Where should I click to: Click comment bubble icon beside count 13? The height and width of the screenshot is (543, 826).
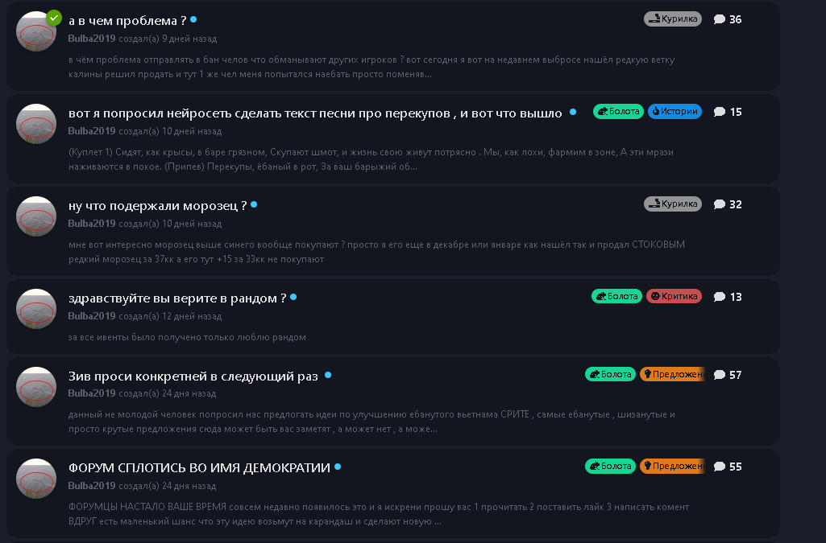click(x=719, y=297)
